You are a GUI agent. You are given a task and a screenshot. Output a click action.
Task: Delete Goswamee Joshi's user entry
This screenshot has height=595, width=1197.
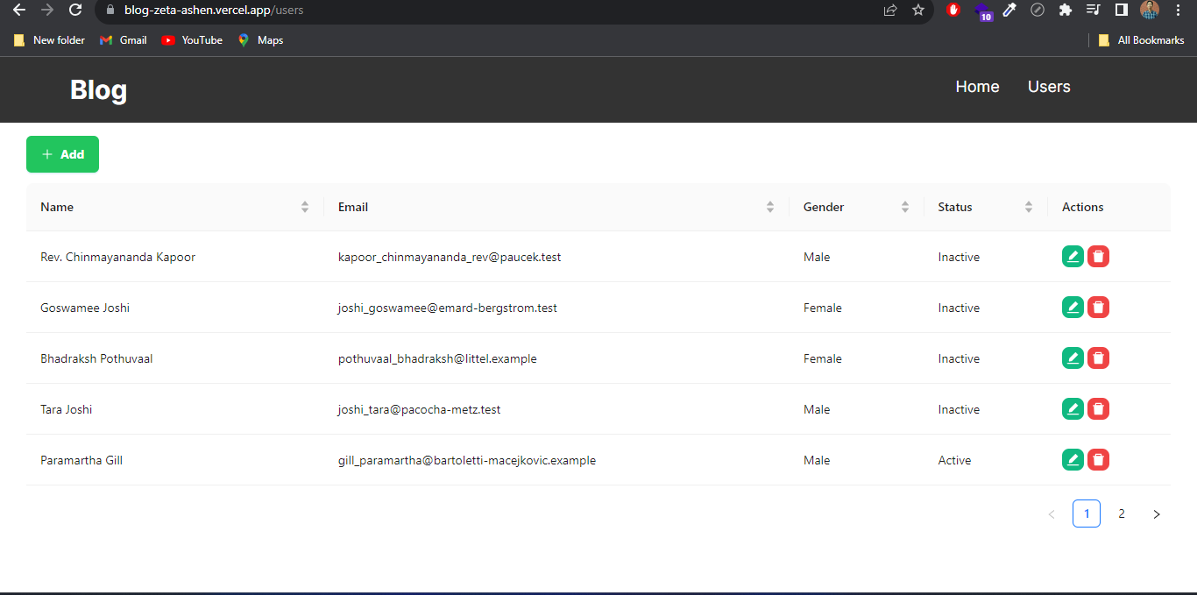(x=1098, y=307)
